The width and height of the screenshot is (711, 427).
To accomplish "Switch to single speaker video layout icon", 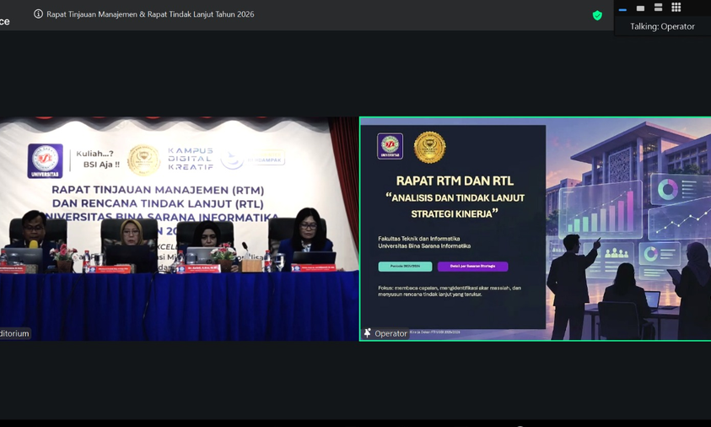I will coord(640,8).
